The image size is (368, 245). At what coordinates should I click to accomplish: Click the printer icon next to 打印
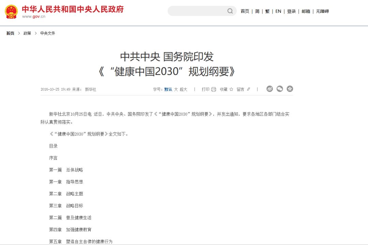pyautogui.click(x=214, y=89)
